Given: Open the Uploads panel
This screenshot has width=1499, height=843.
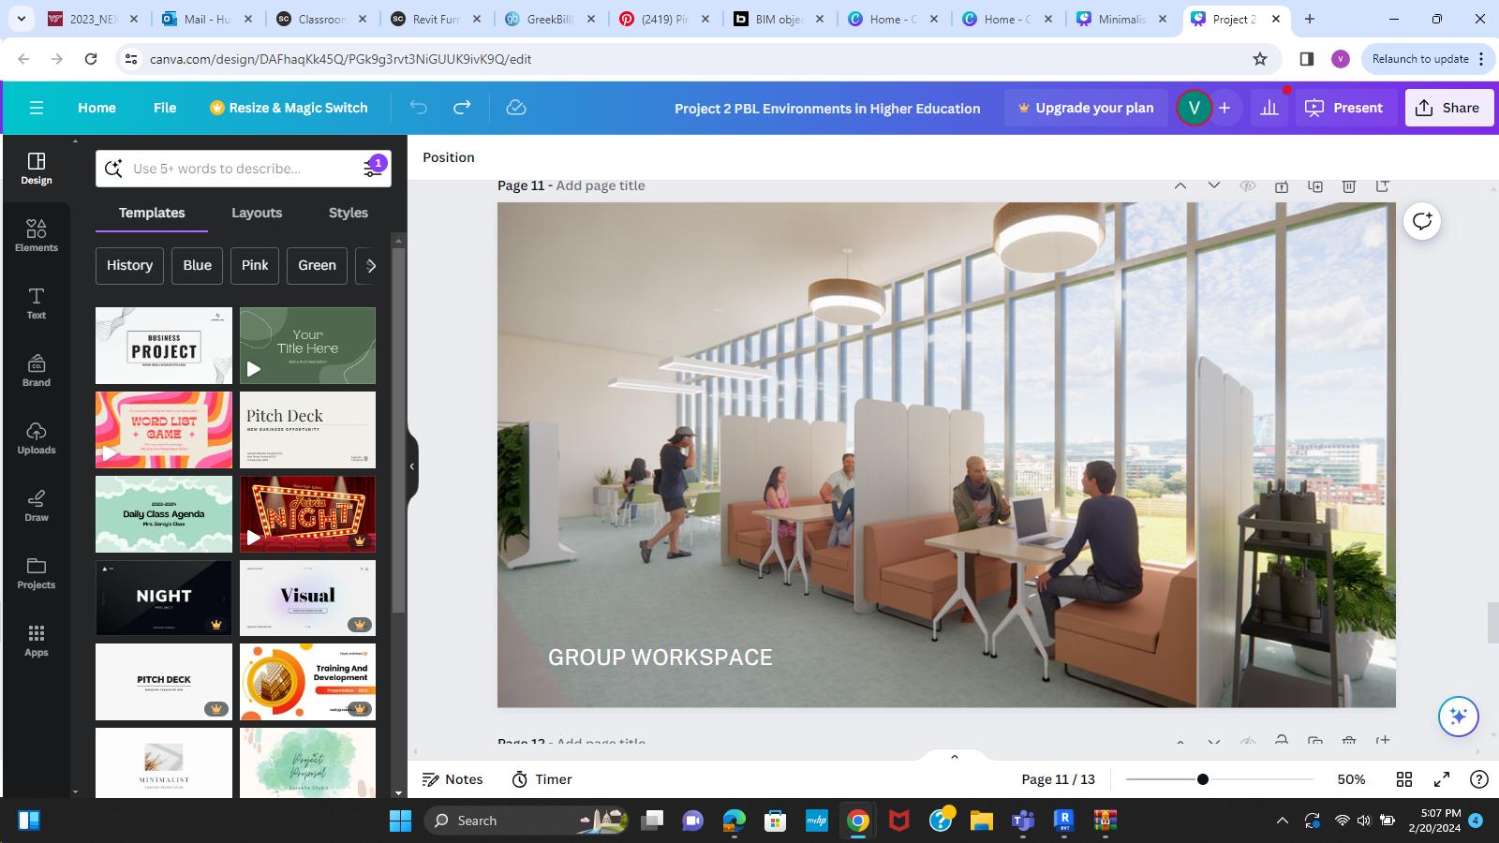Looking at the screenshot, I should point(37,437).
